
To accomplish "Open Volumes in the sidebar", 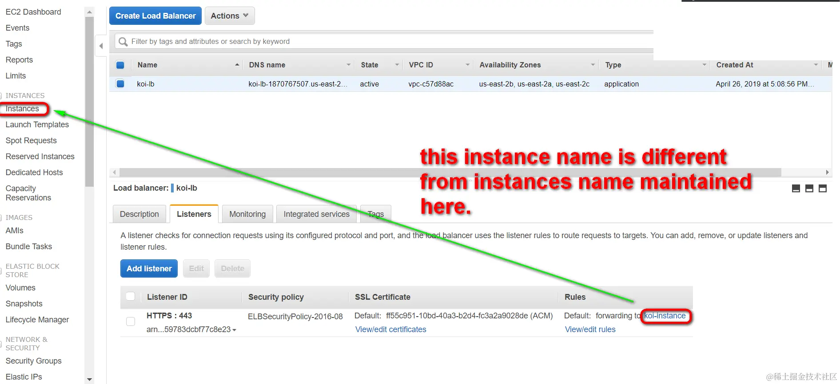I will (x=20, y=288).
